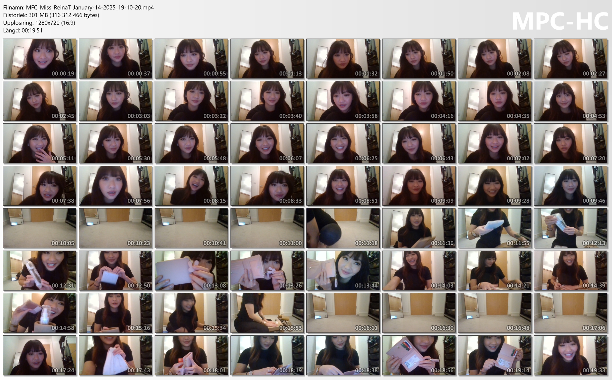Select the thumbnail at 00:02:27
This screenshot has height=380, width=612.
point(571,59)
